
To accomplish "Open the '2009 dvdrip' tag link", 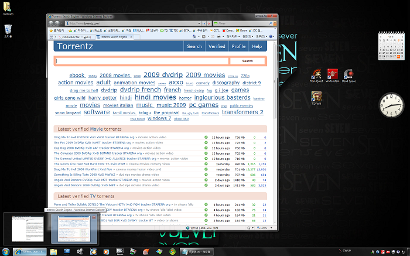I will (163, 75).
